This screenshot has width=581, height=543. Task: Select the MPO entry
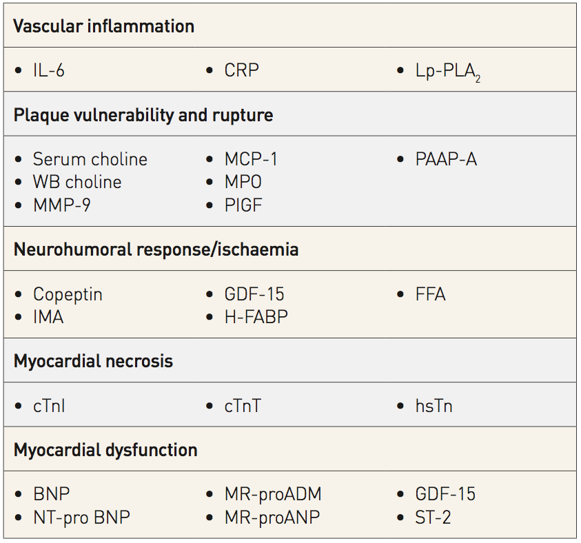pos(243,182)
